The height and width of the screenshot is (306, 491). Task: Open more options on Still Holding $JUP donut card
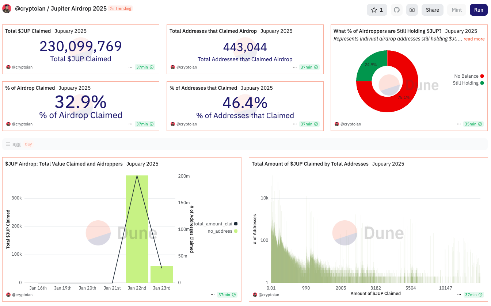[x=459, y=124]
